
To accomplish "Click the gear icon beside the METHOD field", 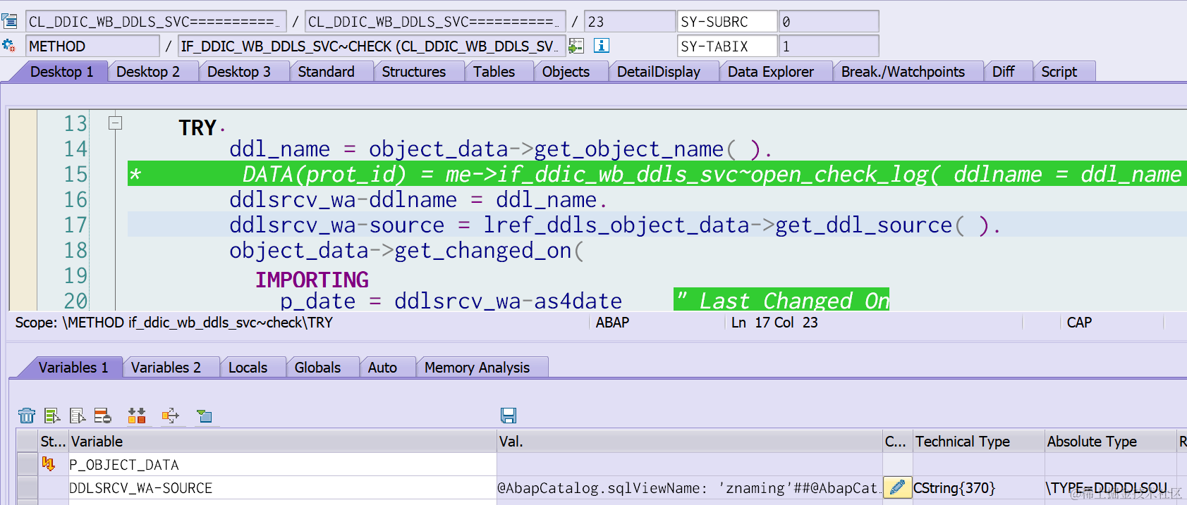I will point(9,46).
